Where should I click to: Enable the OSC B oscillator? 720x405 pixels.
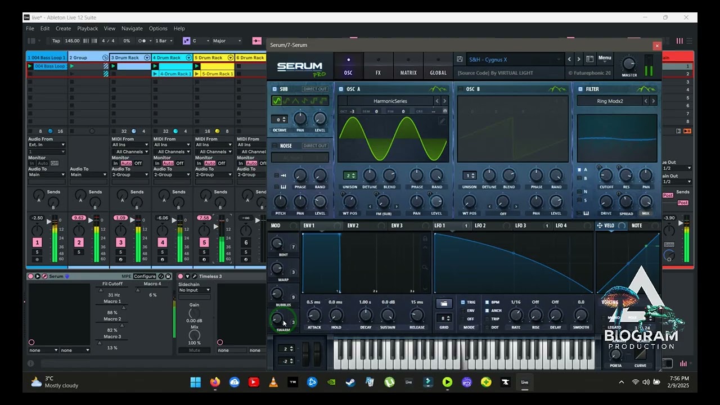coord(461,89)
